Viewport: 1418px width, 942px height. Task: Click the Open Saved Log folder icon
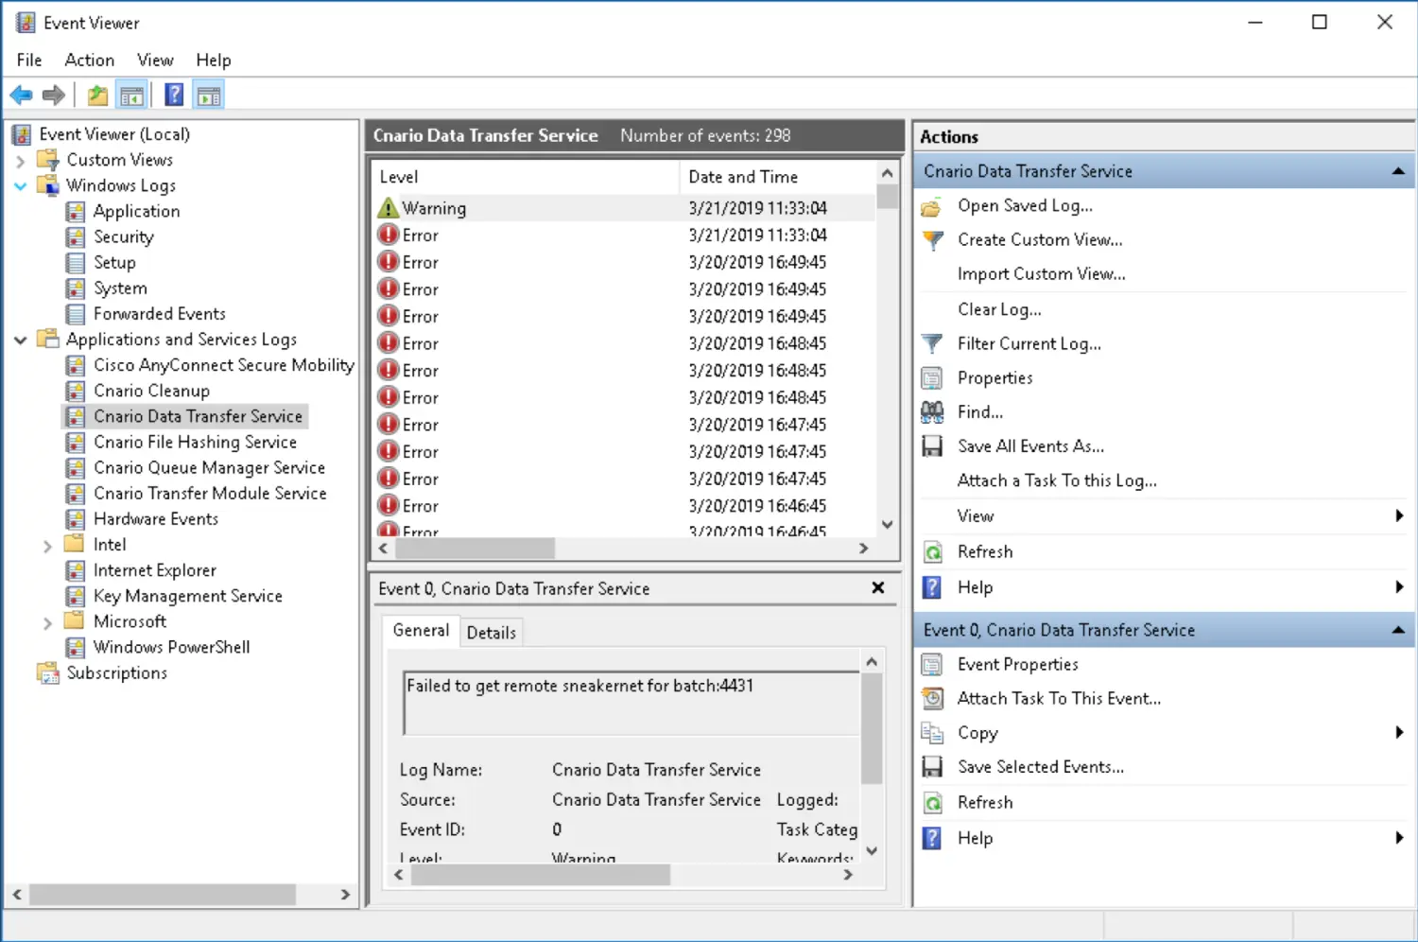[932, 206]
